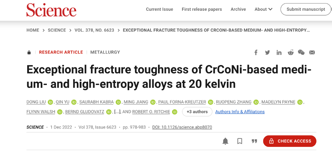Viewport: 332px width, 154px height.
Task: Share article on Twitter
Action: pos(268,52)
